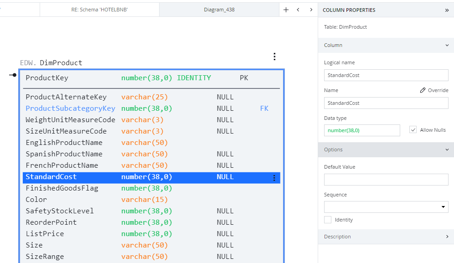
Task: Collapse the Column section
Action: 446,45
